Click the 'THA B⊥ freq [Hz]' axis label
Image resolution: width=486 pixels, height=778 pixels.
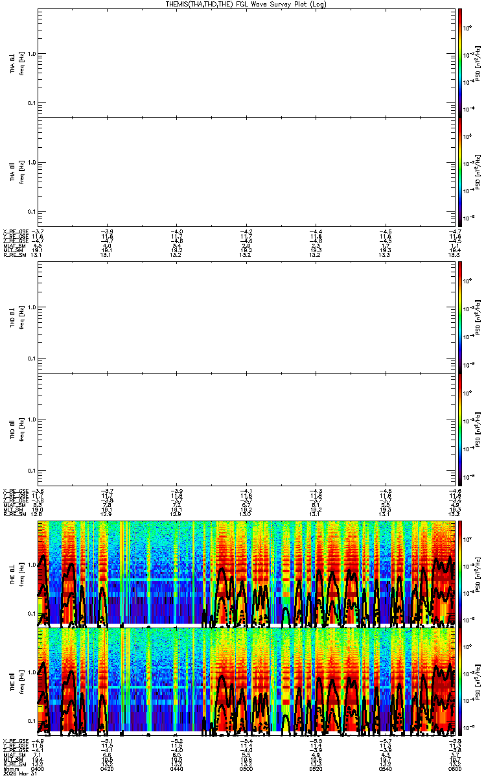coord(17,63)
